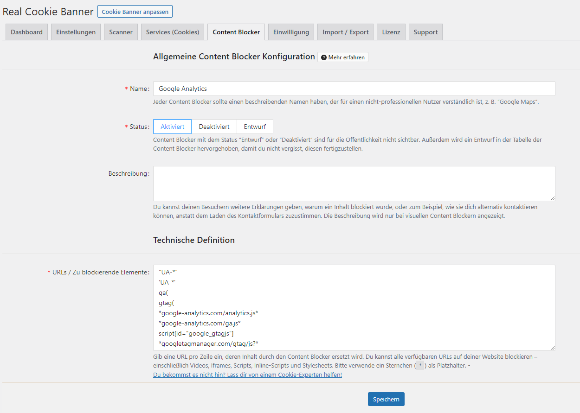This screenshot has width=580, height=413.
Task: Click the Mehr erfahren help button
Action: click(343, 57)
